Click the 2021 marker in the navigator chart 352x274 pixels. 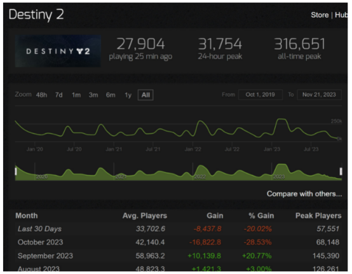click(121, 177)
